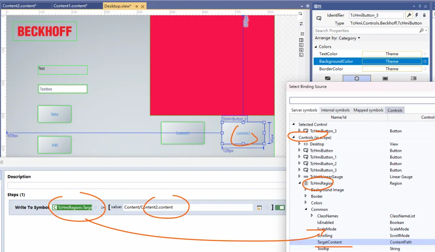This screenshot has width=435, height=252.
Task: Click small square after folder icon in step
Action: (267, 207)
